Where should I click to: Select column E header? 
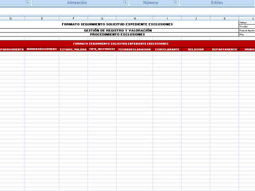pyautogui.click(x=42, y=19)
